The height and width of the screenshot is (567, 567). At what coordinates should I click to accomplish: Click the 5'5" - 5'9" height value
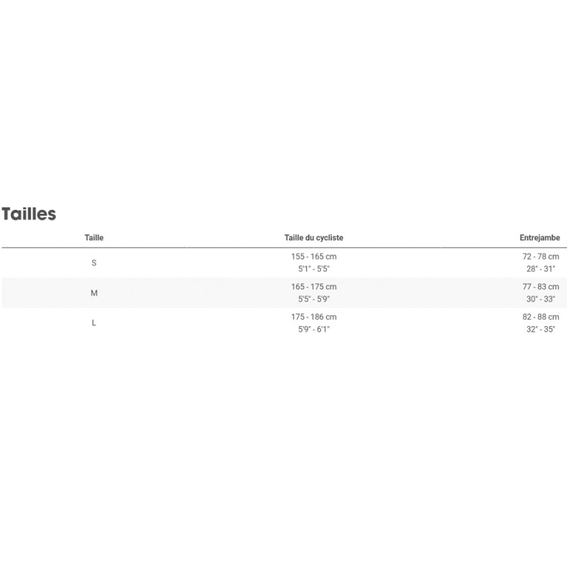click(314, 300)
